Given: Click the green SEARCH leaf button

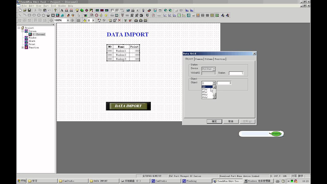Looking at the screenshot, I should 276,134.
